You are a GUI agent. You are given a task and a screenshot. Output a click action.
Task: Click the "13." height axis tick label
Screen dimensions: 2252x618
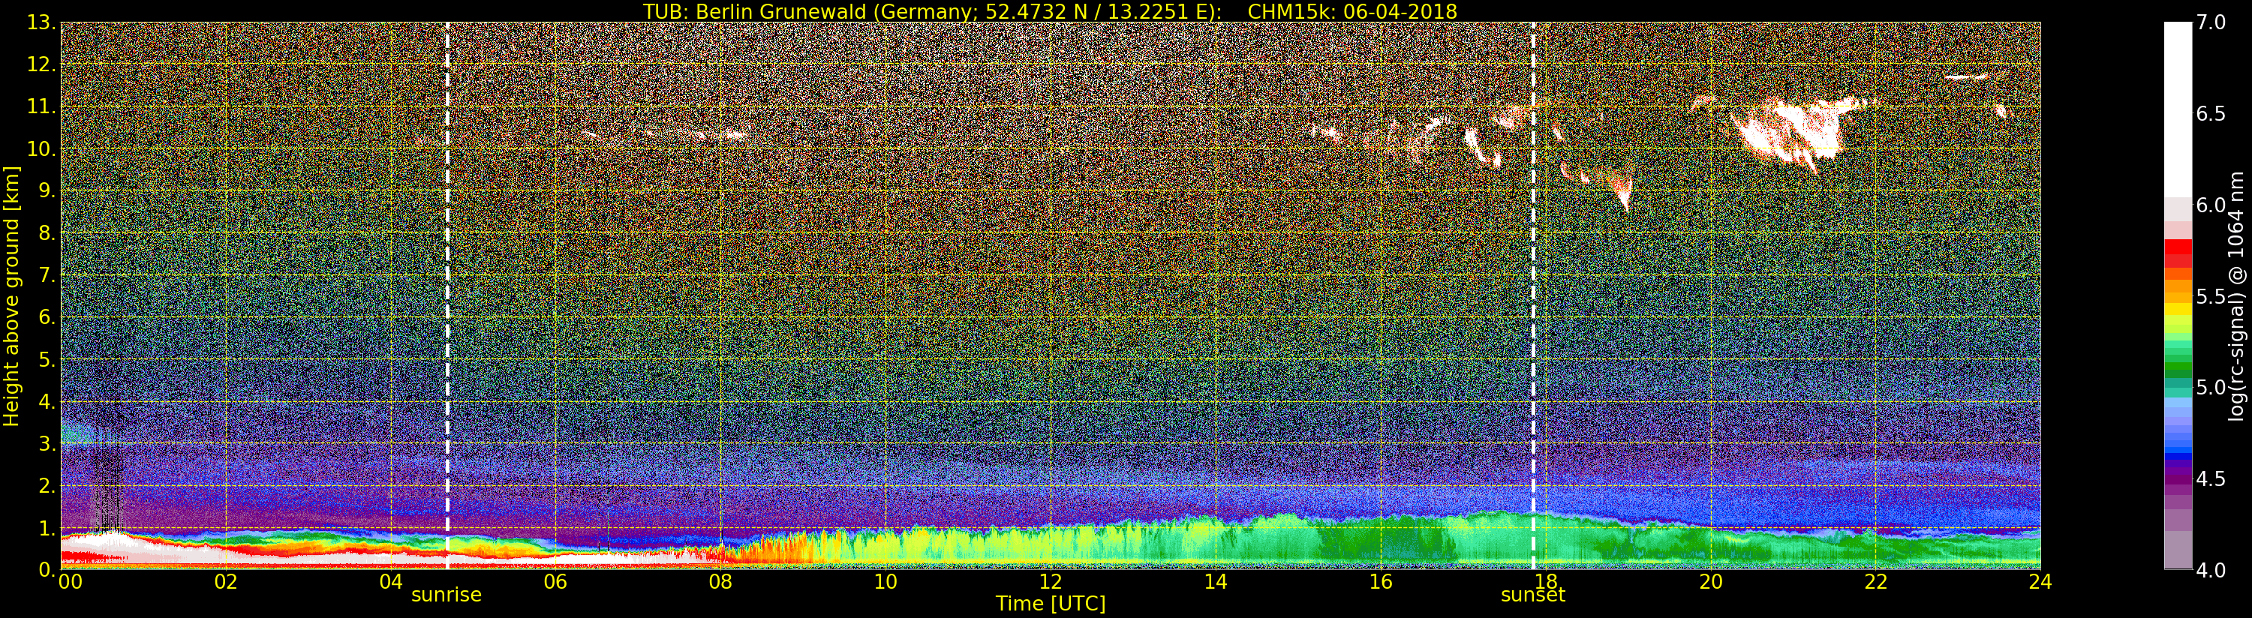(41, 22)
